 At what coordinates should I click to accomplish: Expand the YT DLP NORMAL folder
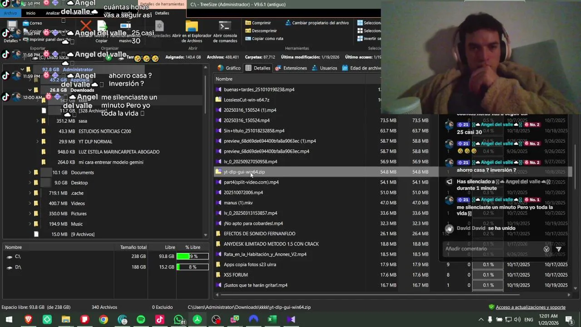click(37, 142)
